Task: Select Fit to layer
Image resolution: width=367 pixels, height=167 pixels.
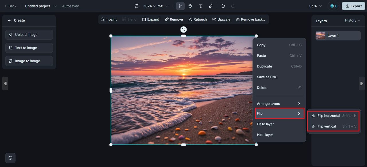Action: [x=279, y=124]
